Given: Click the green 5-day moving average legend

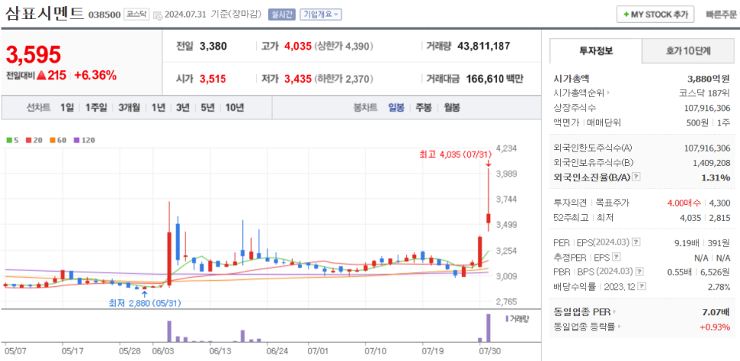Looking at the screenshot, I should 12,140.
